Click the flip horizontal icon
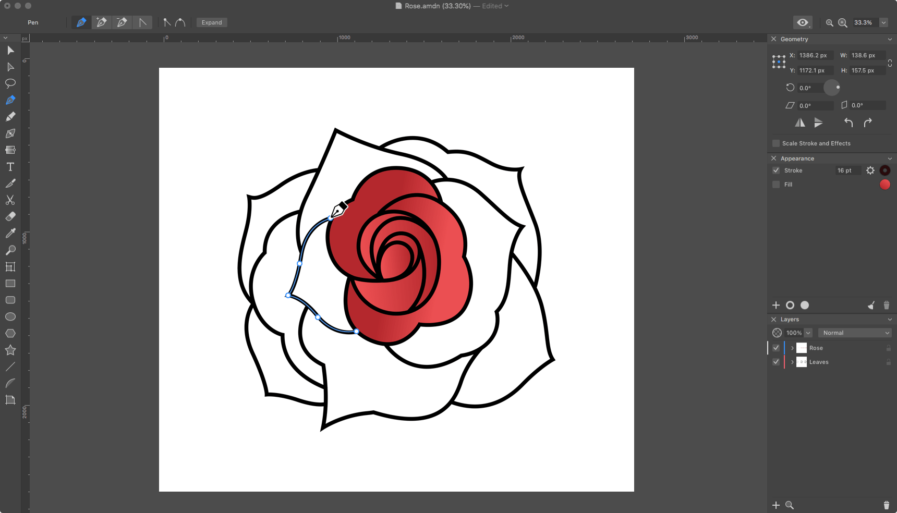This screenshot has width=897, height=513. [x=799, y=123]
